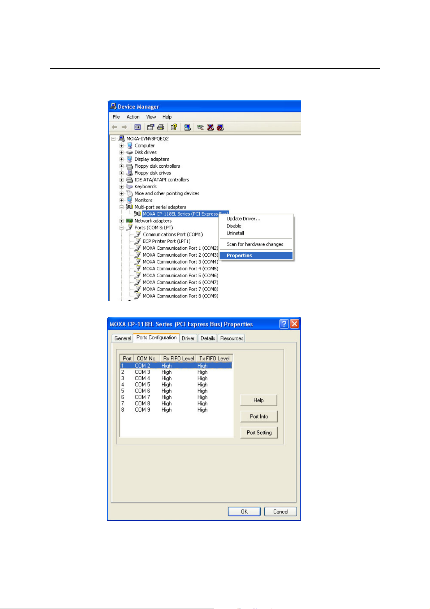Viewport: 430px width, 609px height.
Task: Click the Properties icon in the toolbar
Action: coord(151,127)
